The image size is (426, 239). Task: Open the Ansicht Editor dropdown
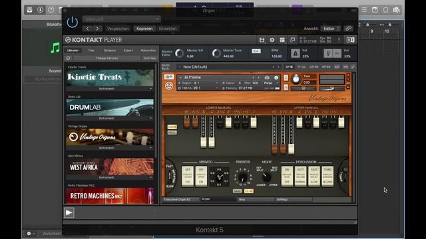pyautogui.click(x=331, y=29)
